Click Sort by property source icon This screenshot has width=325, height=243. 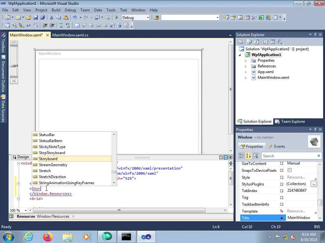255,156
